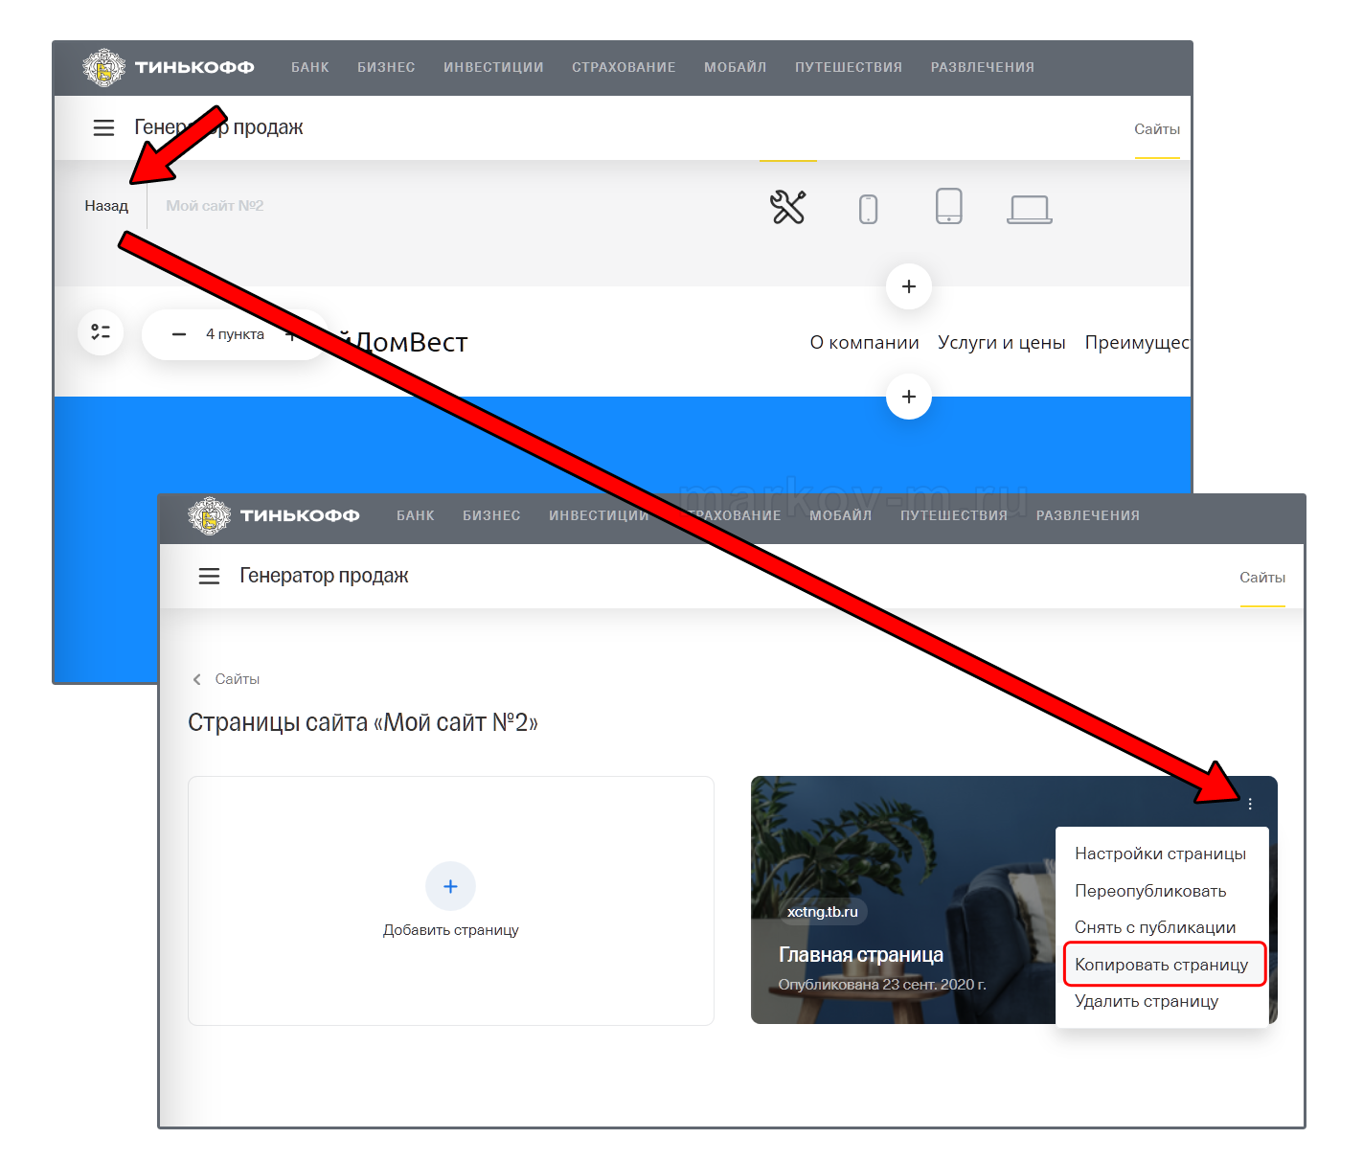The width and height of the screenshot is (1363, 1161).
Task: Open the xctng.tb.ru site address link
Action: coord(822,911)
